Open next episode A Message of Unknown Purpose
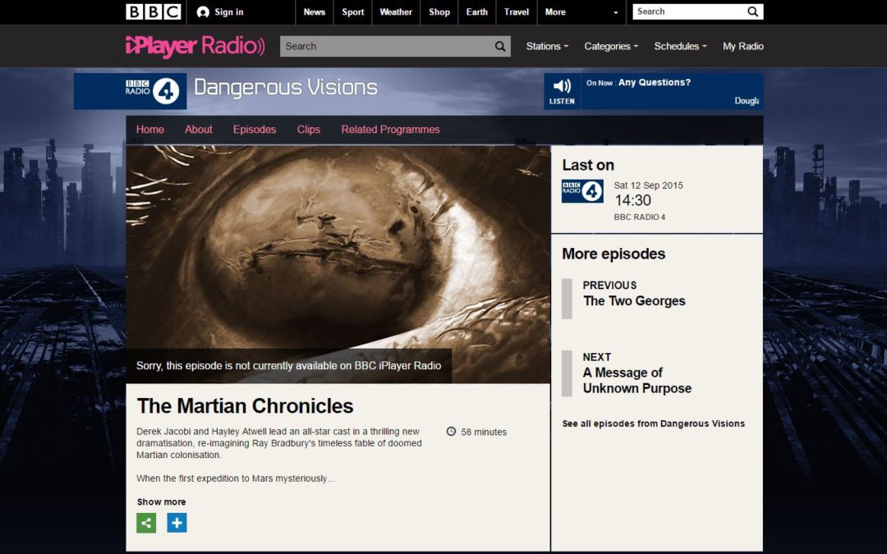887x554 pixels. tap(637, 381)
